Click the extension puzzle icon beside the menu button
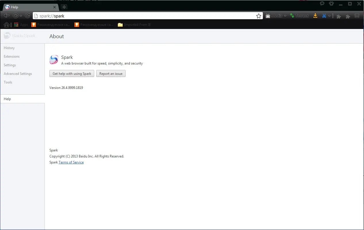364x230 pixels. (348, 16)
